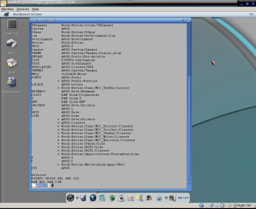Viewport: 256px width, 209px height.
Task: Click the AROS-Shell depth gadget
Action: pyautogui.click(x=187, y=20)
